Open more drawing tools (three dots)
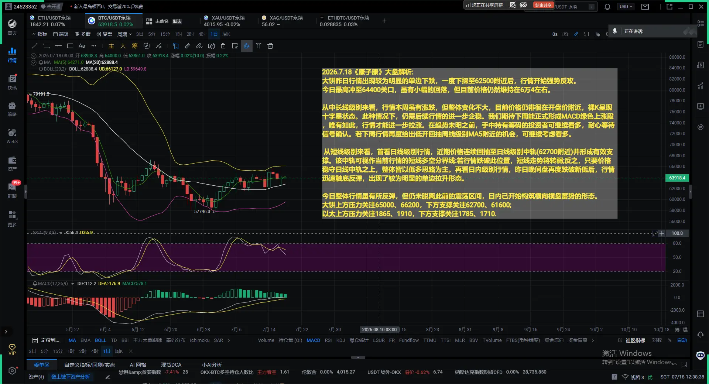 [94, 46]
